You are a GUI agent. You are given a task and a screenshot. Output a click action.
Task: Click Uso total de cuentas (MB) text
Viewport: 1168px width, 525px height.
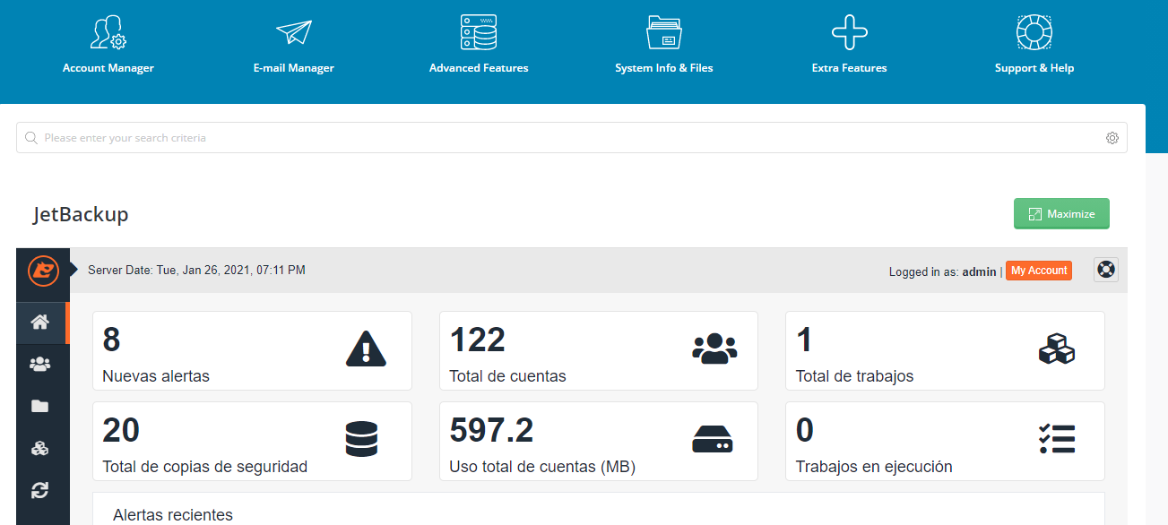[542, 467]
